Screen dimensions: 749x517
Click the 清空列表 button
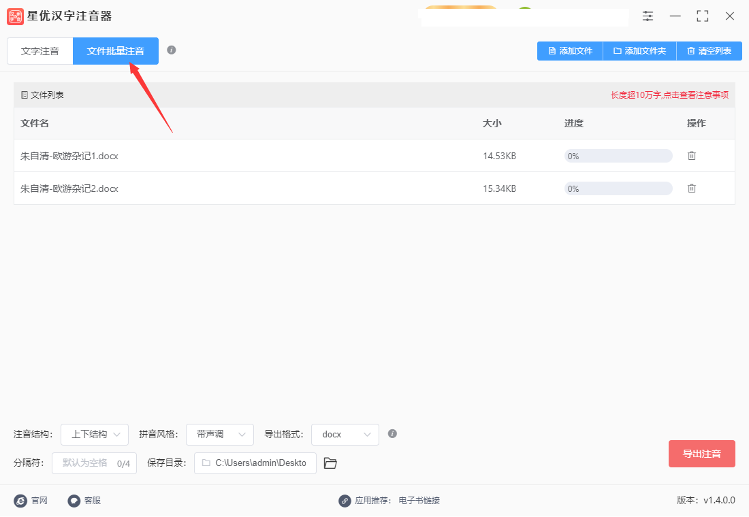click(710, 51)
